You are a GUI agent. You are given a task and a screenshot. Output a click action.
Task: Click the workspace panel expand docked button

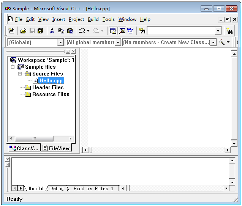click(x=68, y=52)
